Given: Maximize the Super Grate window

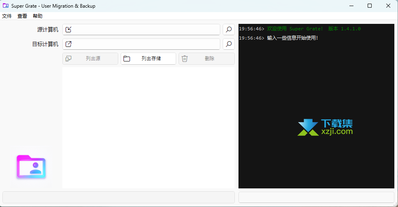Looking at the screenshot, I should 370,6.
